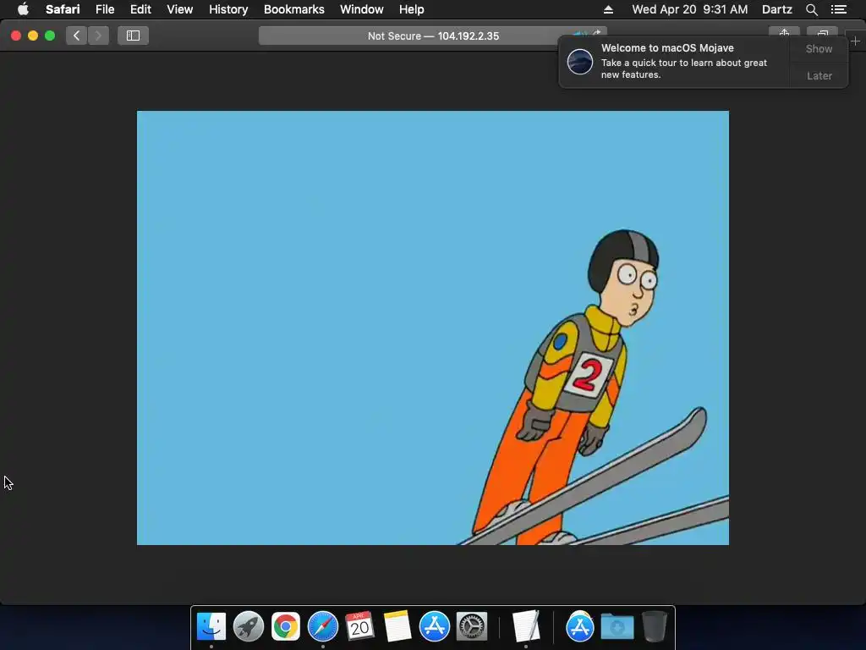
Task: Launch Google Chrome from the Dock
Action: tap(286, 627)
